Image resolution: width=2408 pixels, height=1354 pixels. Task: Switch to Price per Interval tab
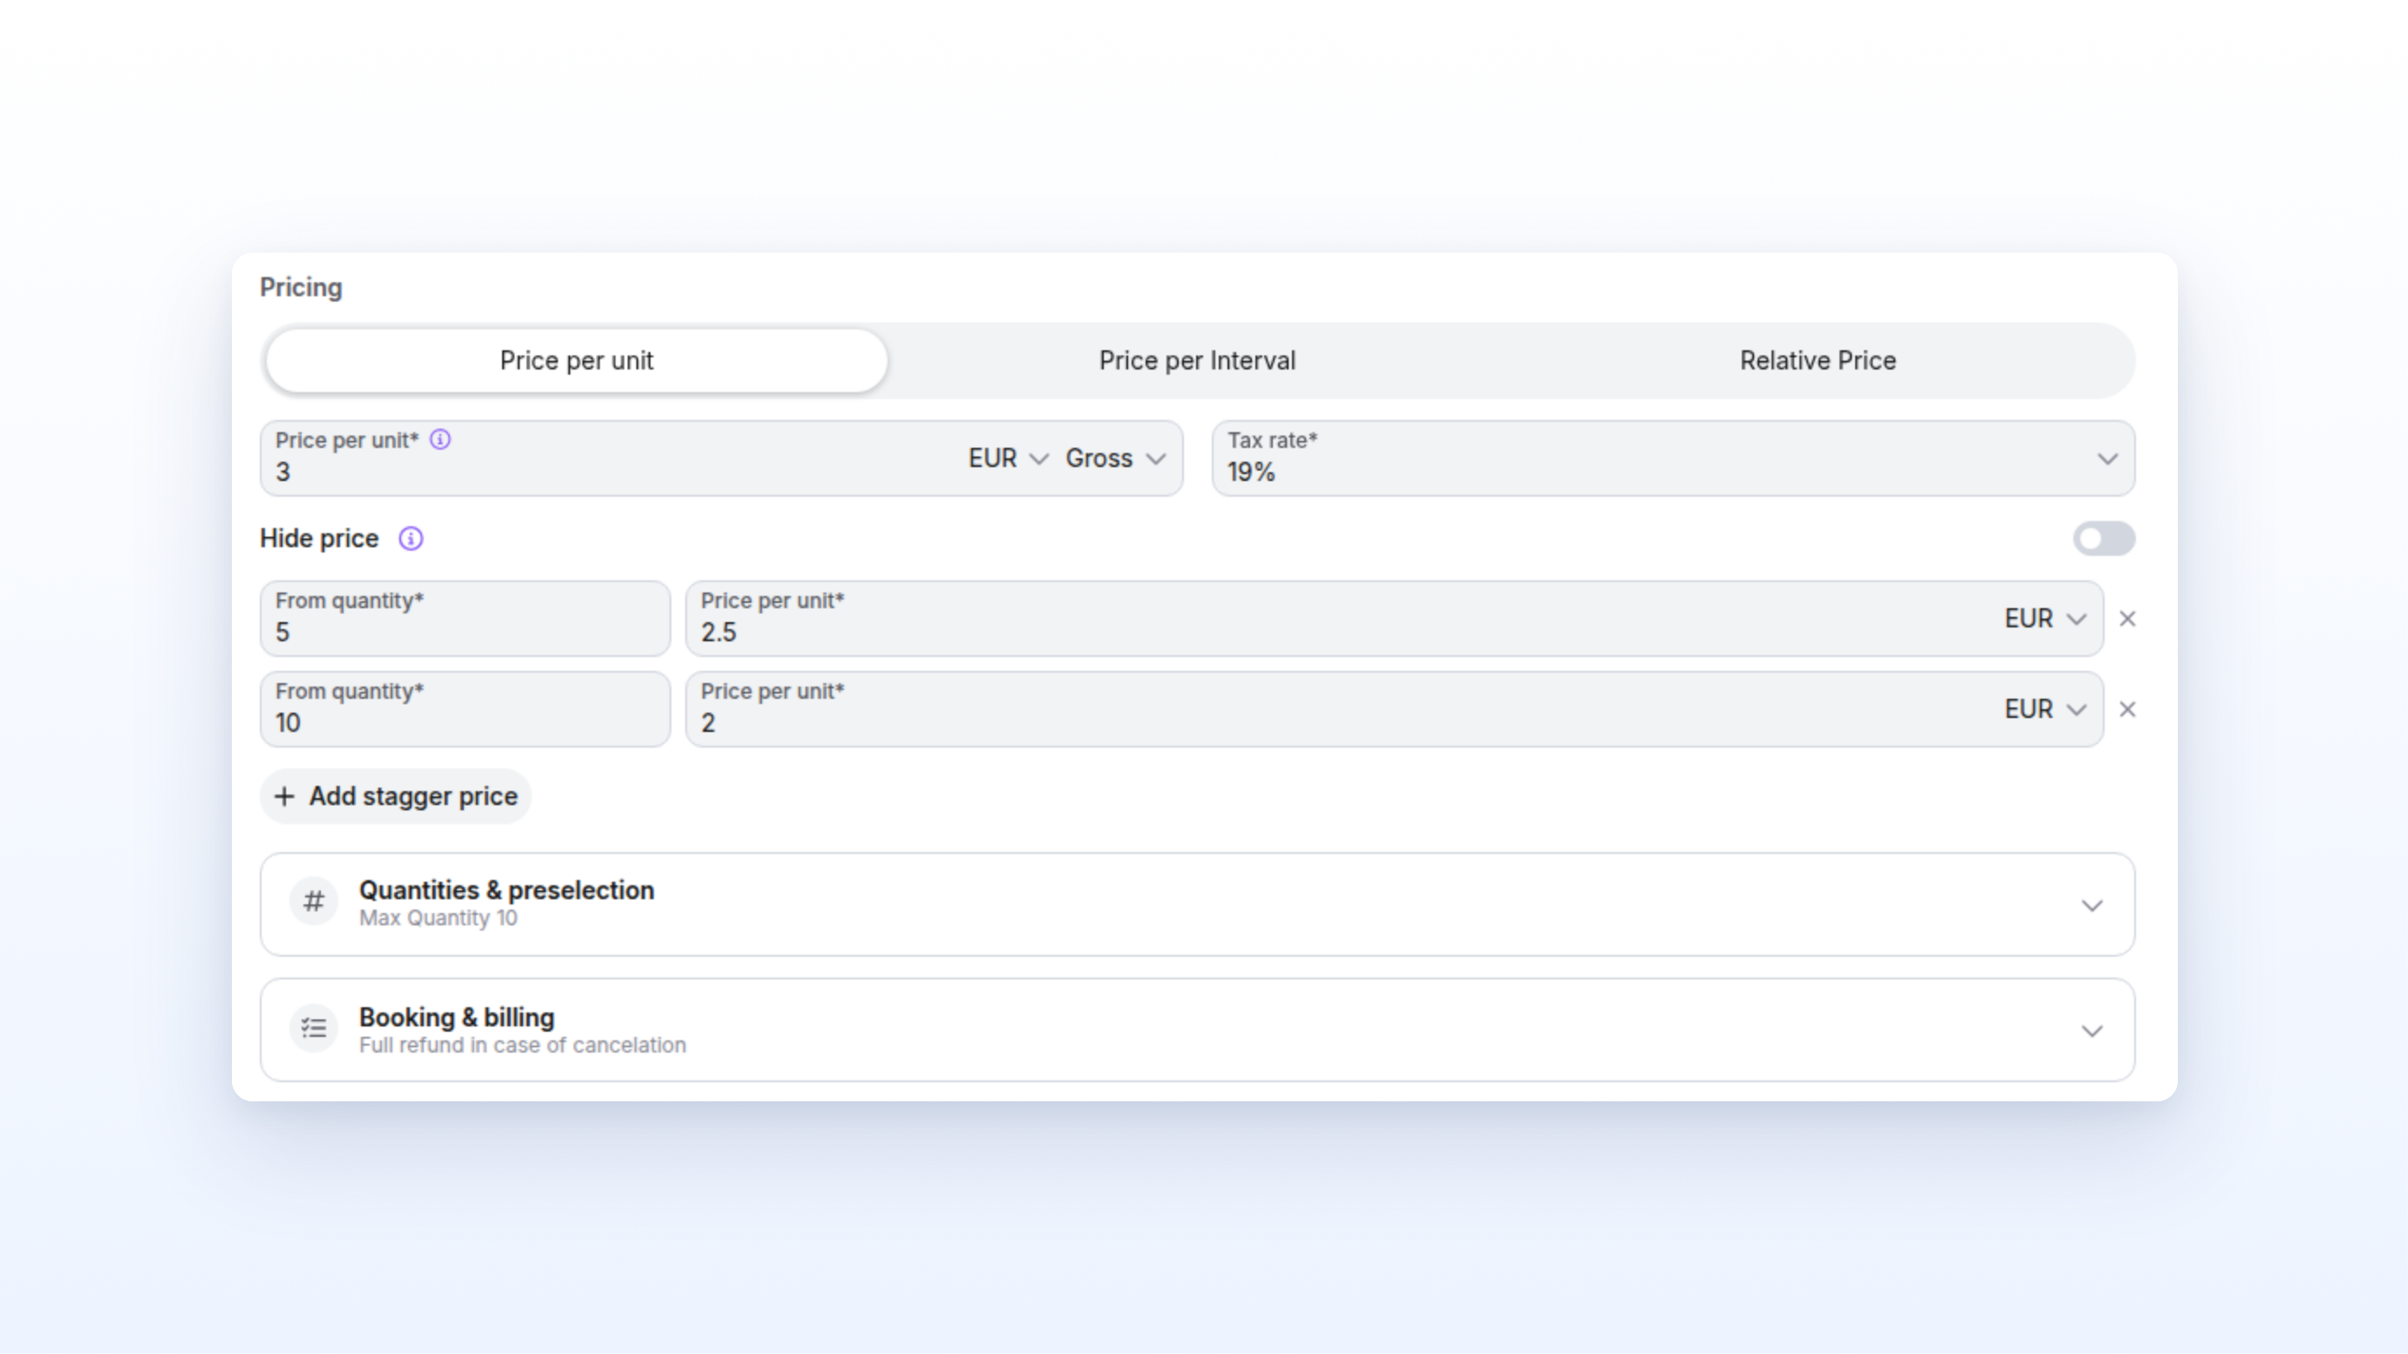1196,361
